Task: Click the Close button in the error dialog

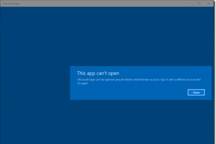Action: 196,92
